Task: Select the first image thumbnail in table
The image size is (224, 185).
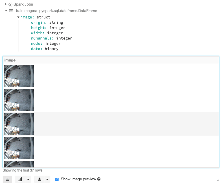Action: pos(19,76)
